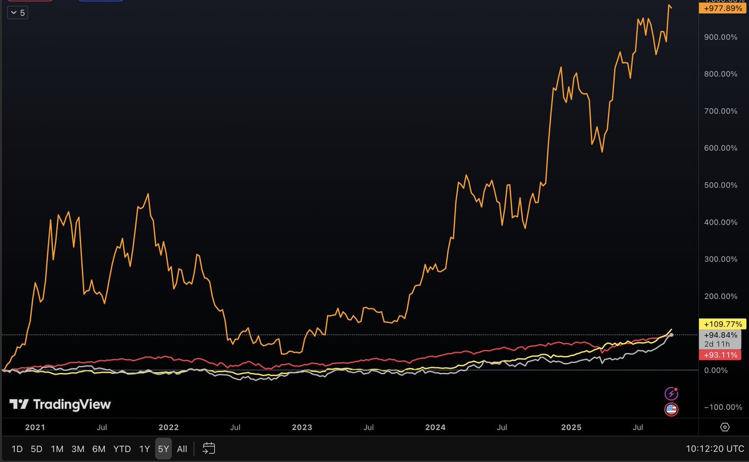Image resolution: width=749 pixels, height=462 pixels.
Task: Open chart settings hexagon gear icon
Action: click(725, 427)
